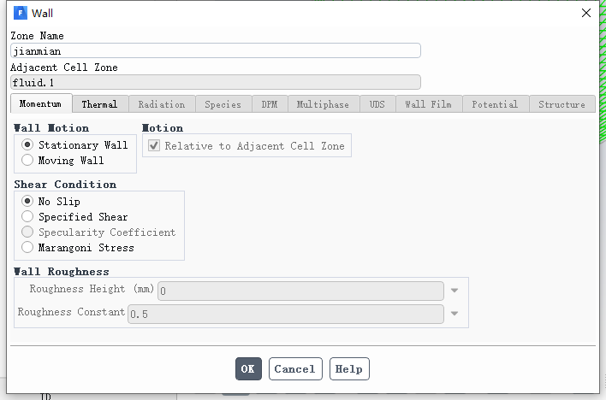Choose the Specified Shear condition

click(x=27, y=216)
